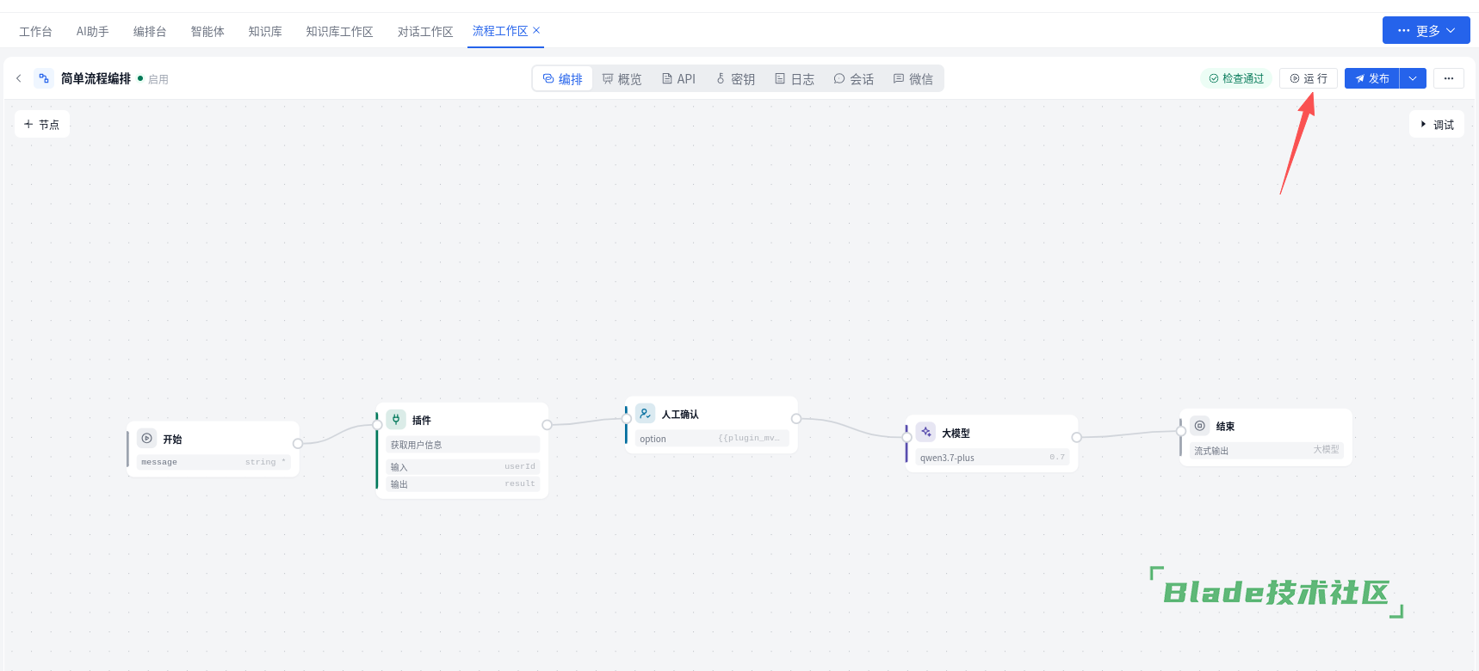Open the 对话工作区 top tab
The image size is (1479, 671).
coord(425,32)
